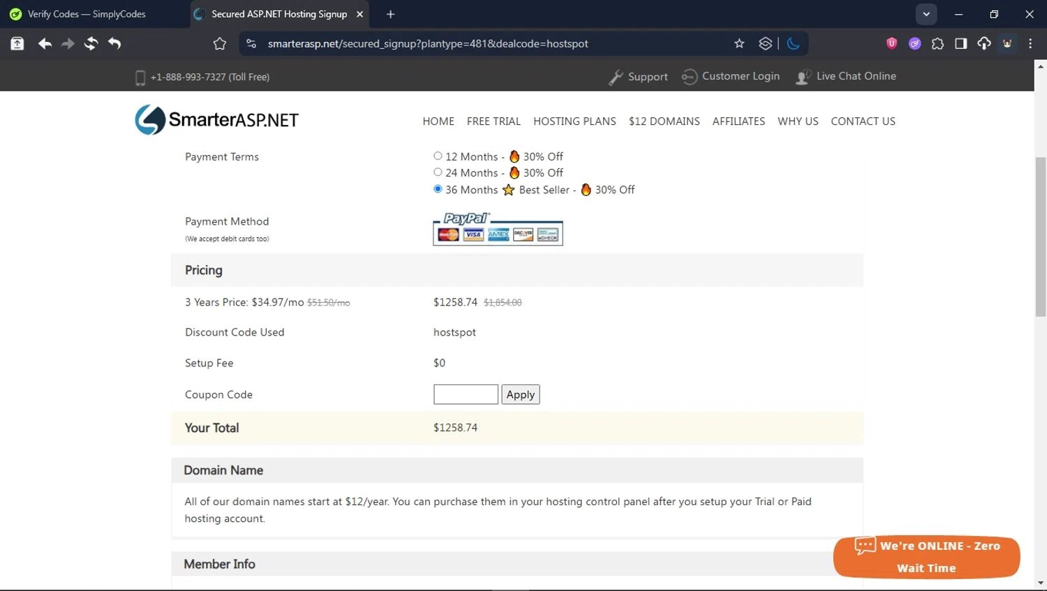Open the profile avatar icon
1047x591 pixels.
[x=1007, y=43]
